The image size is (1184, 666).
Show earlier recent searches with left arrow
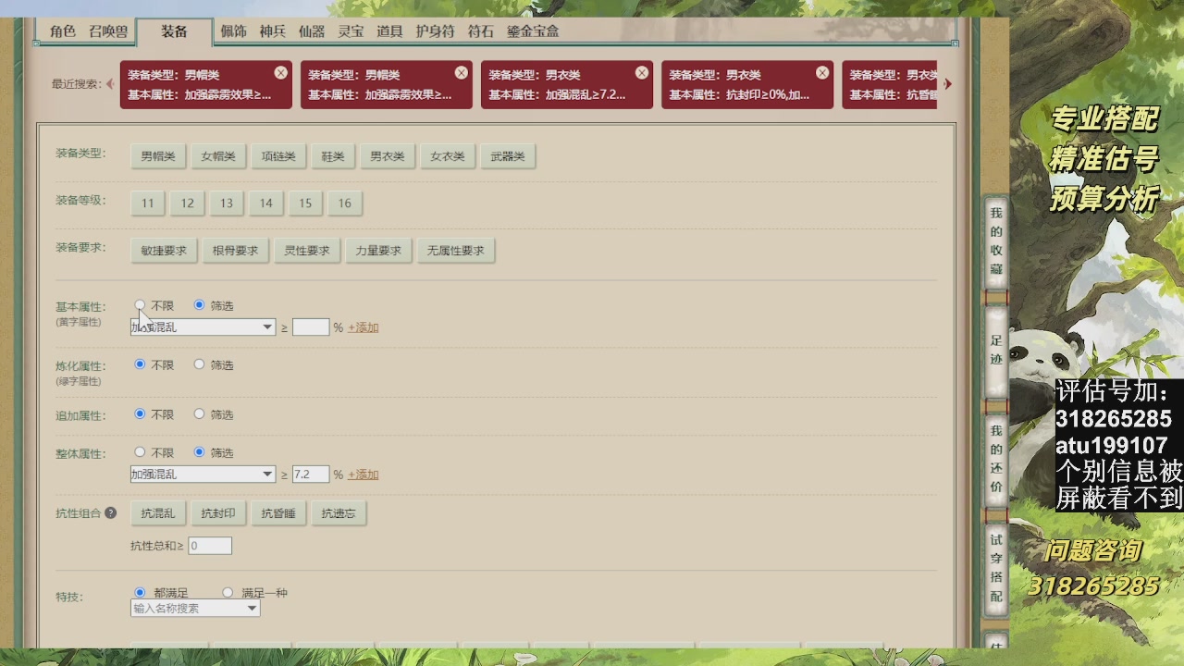(x=110, y=84)
